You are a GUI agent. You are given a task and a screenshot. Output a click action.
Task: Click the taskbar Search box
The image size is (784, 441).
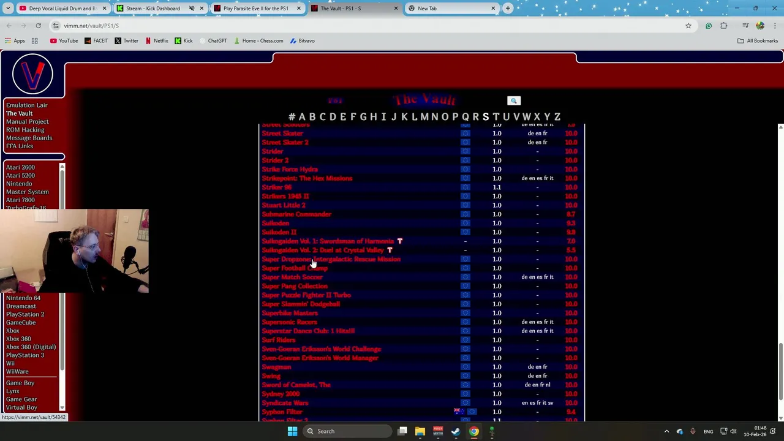click(347, 431)
